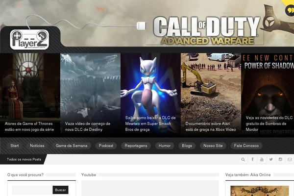Click the embedded Youtube video area
294x196 pixels.
[x=150, y=188]
